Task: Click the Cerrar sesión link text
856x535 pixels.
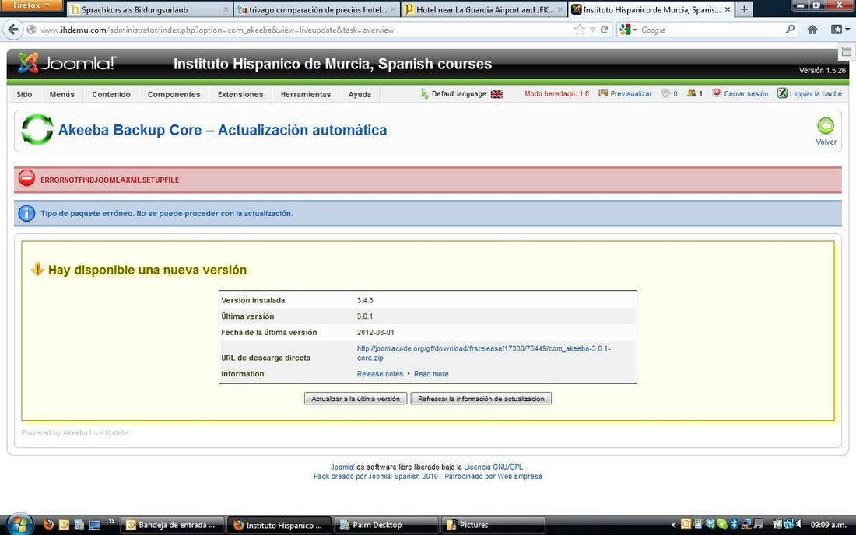Action: click(x=745, y=94)
